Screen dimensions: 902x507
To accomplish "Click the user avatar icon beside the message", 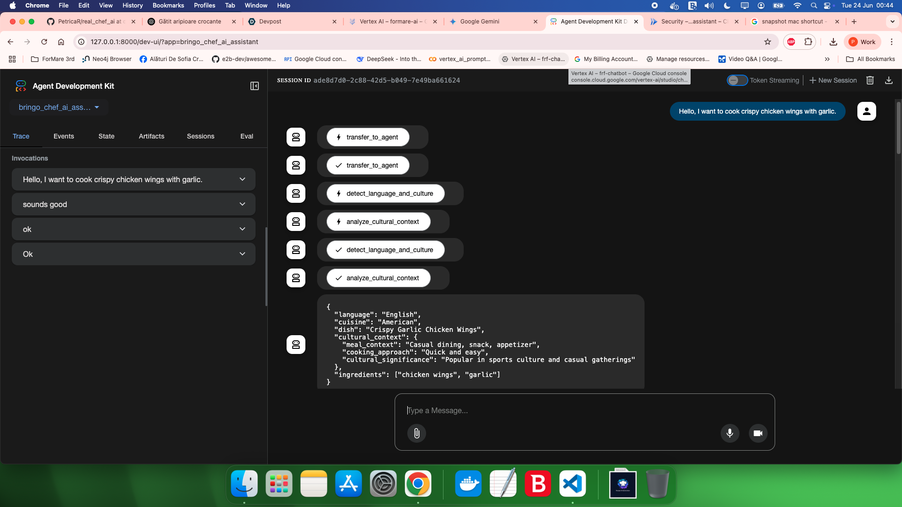I will point(866,111).
